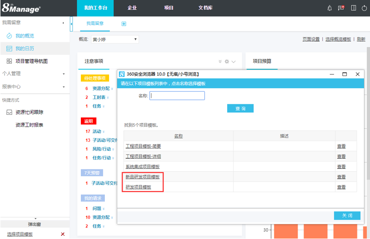
Task: Click the 名称 text input field
Action: tap(177, 96)
